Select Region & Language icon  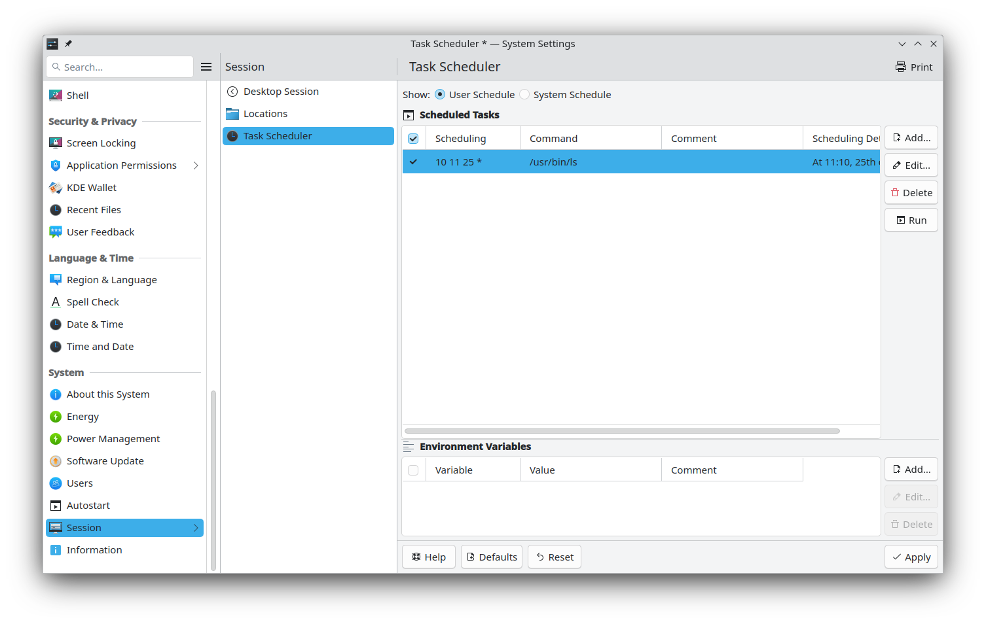(56, 280)
